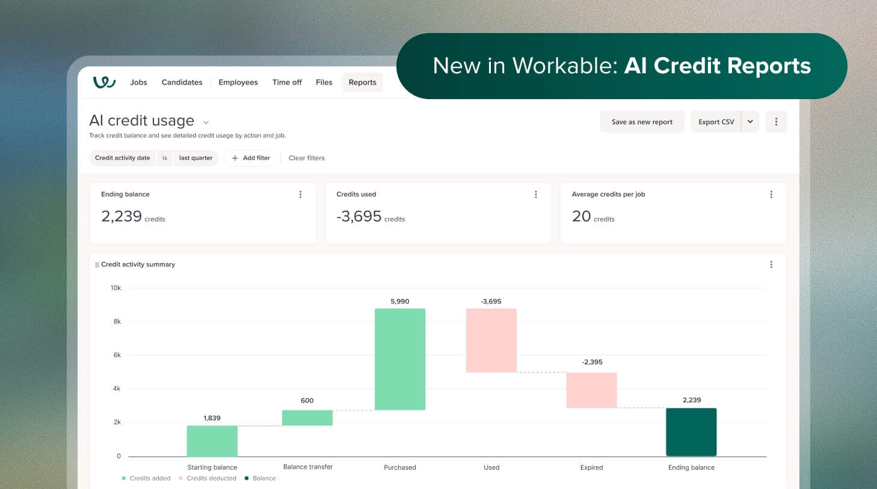Open Credit activity summary chart options menu

click(x=771, y=264)
